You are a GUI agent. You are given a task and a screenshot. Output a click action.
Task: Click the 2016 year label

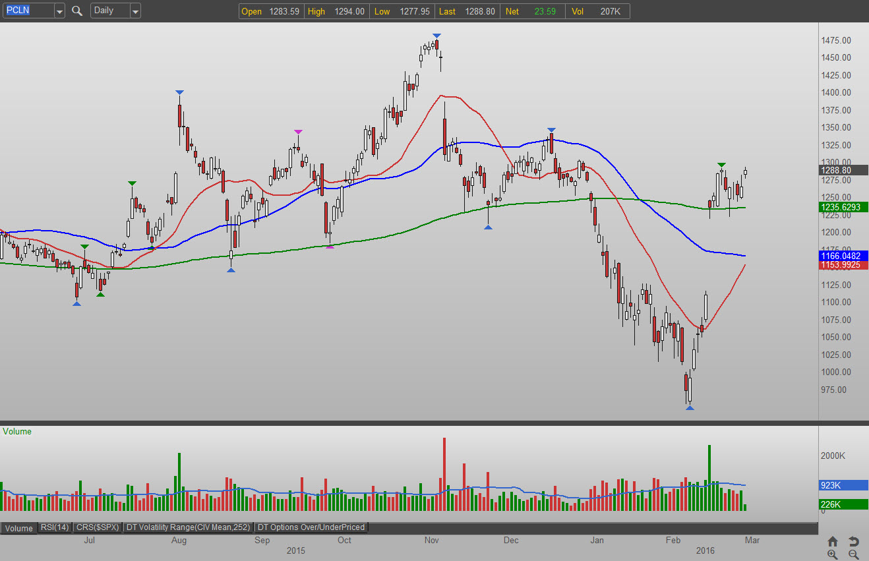coord(706,550)
